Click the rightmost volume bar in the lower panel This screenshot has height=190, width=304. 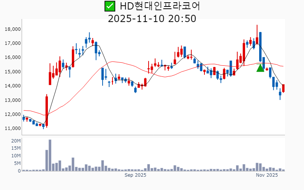283,170
